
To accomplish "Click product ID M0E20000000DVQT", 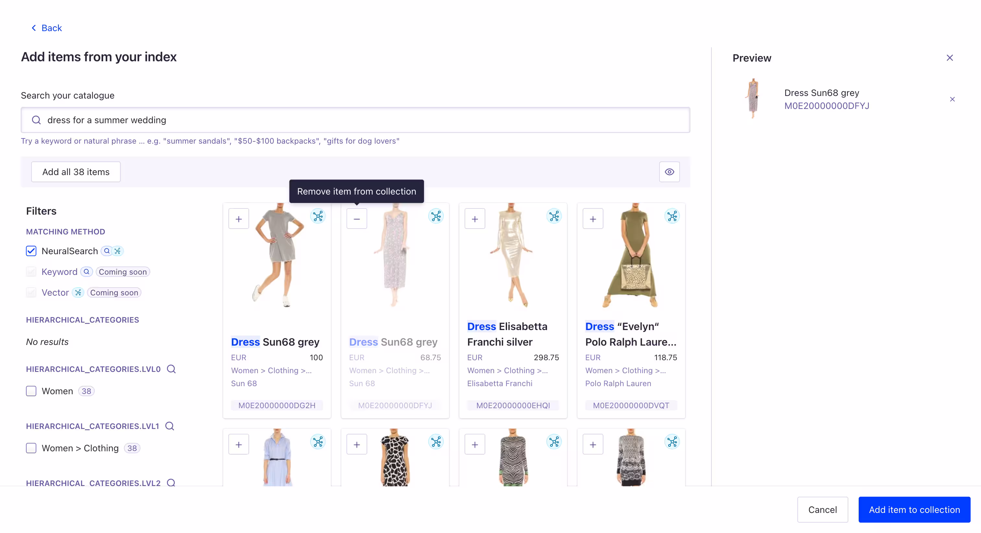I will pyautogui.click(x=631, y=406).
